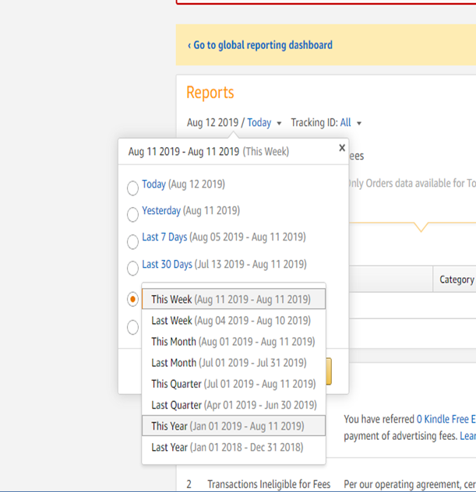Choose This Quarter from the list

233,384
